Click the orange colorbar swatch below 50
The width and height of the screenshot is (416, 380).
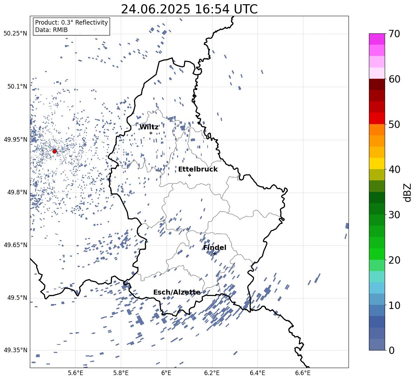point(377,129)
